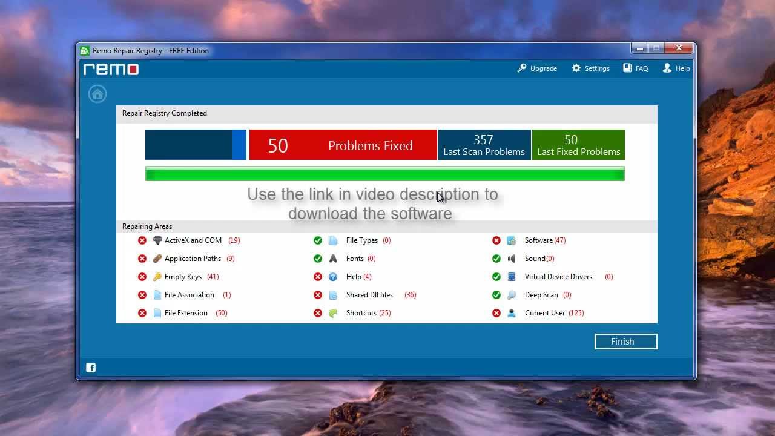Click the Shared Dll files icon
775x436 pixels.
[333, 295]
